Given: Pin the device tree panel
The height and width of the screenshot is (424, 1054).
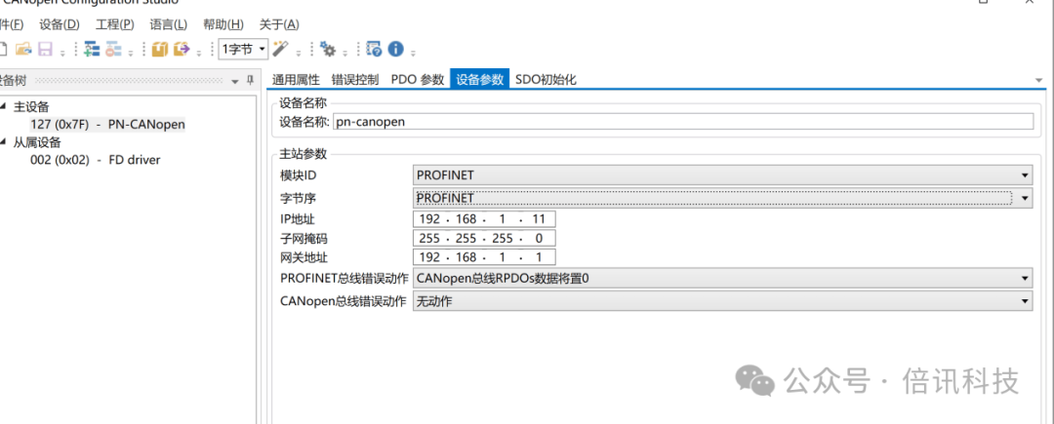Looking at the screenshot, I should point(250,81).
